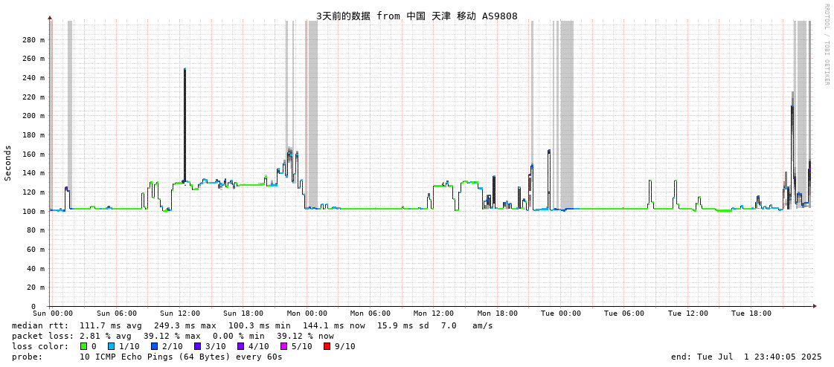Image resolution: width=834 pixels, height=367 pixels.
Task: Click the '100 m' y-axis tick label
Action: [34, 212]
